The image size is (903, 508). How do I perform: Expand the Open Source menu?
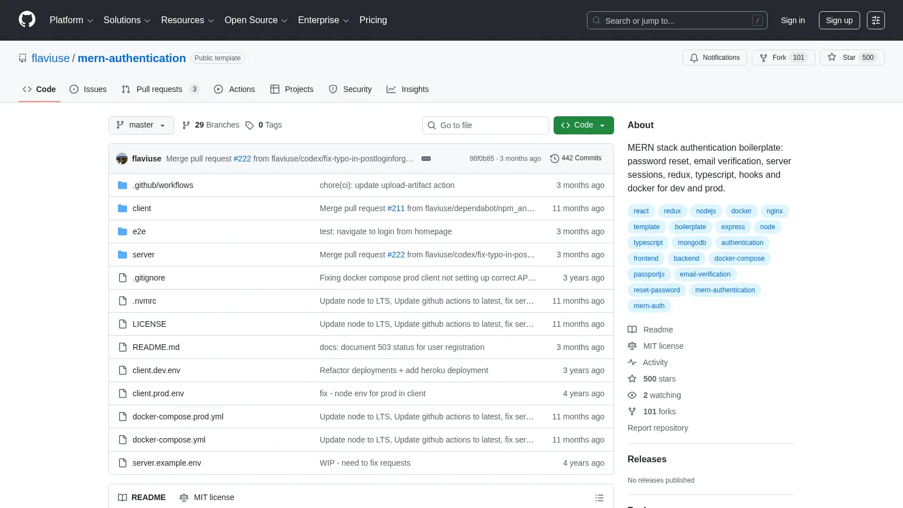pos(256,20)
